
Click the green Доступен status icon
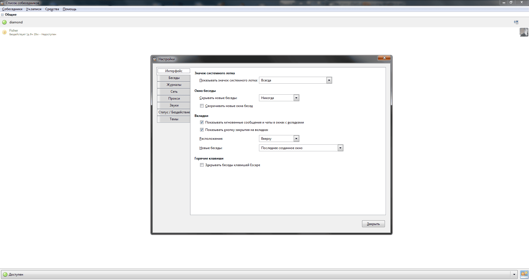point(5,274)
